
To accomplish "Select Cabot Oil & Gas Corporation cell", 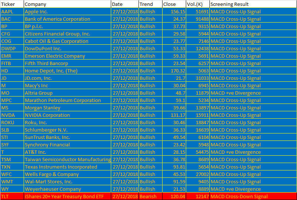I will click(67, 41).
